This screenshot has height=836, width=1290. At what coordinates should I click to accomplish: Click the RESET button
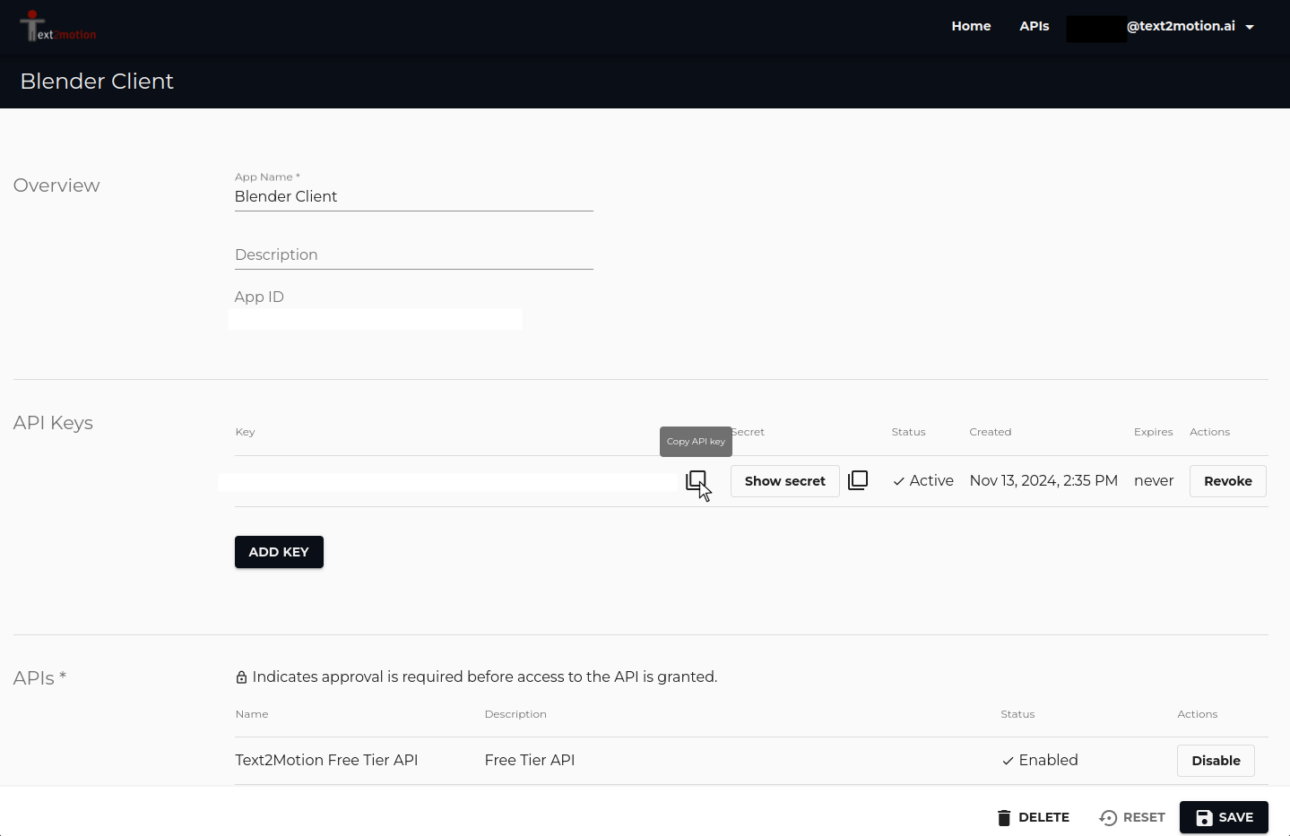1132,817
